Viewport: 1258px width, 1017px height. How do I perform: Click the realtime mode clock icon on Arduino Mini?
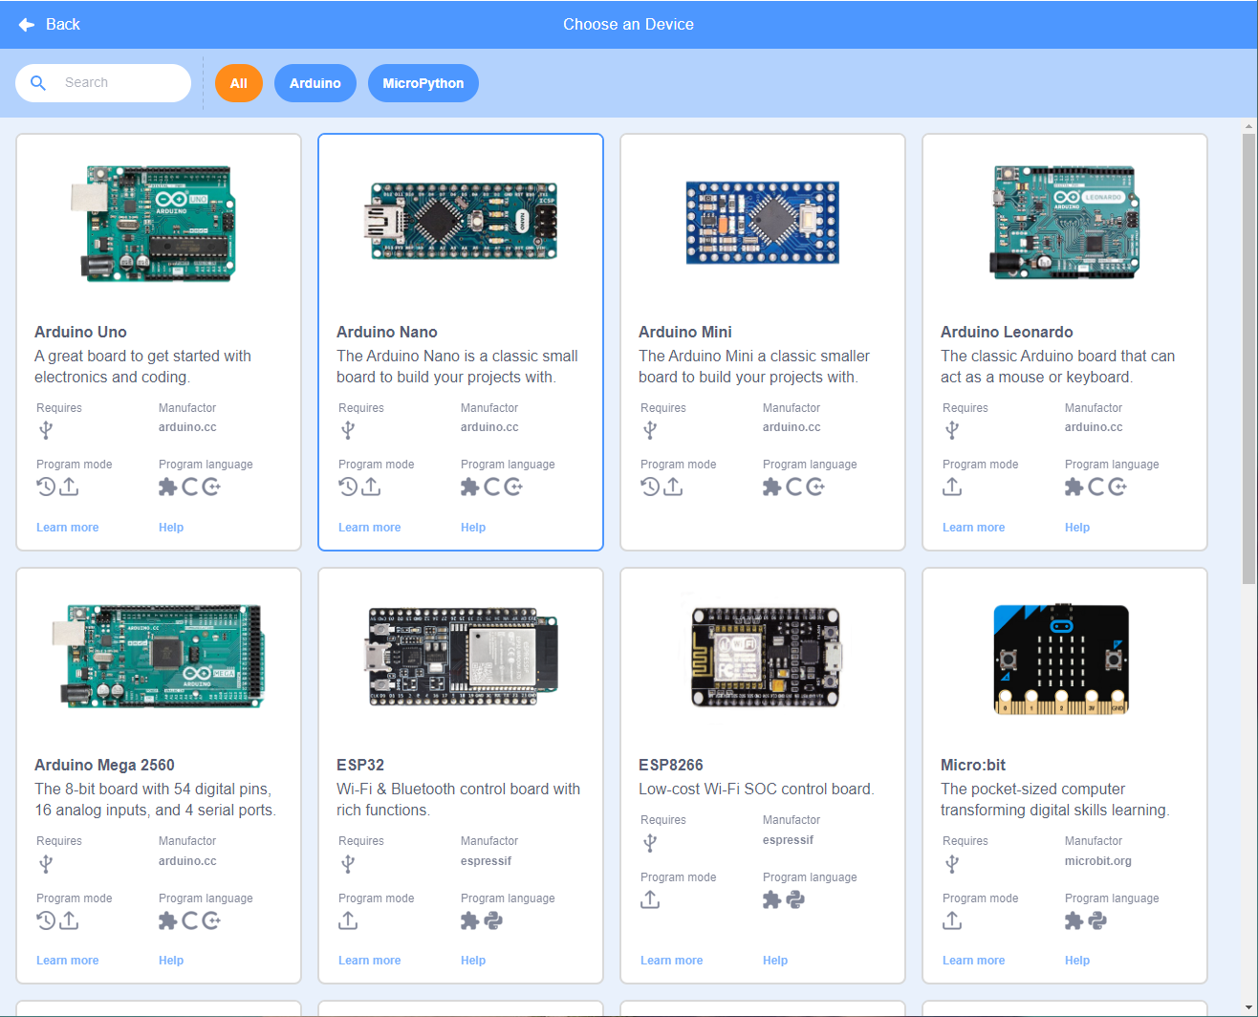pyautogui.click(x=650, y=487)
